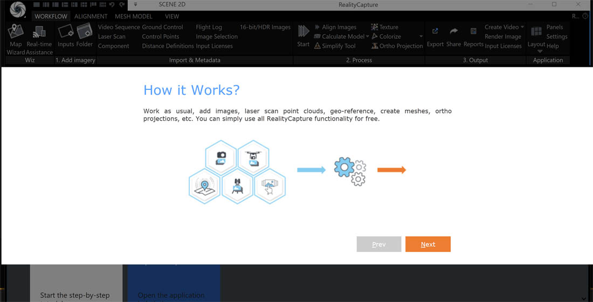Click Next in the How it Works dialog
This screenshot has width=593, height=302.
pos(427,244)
